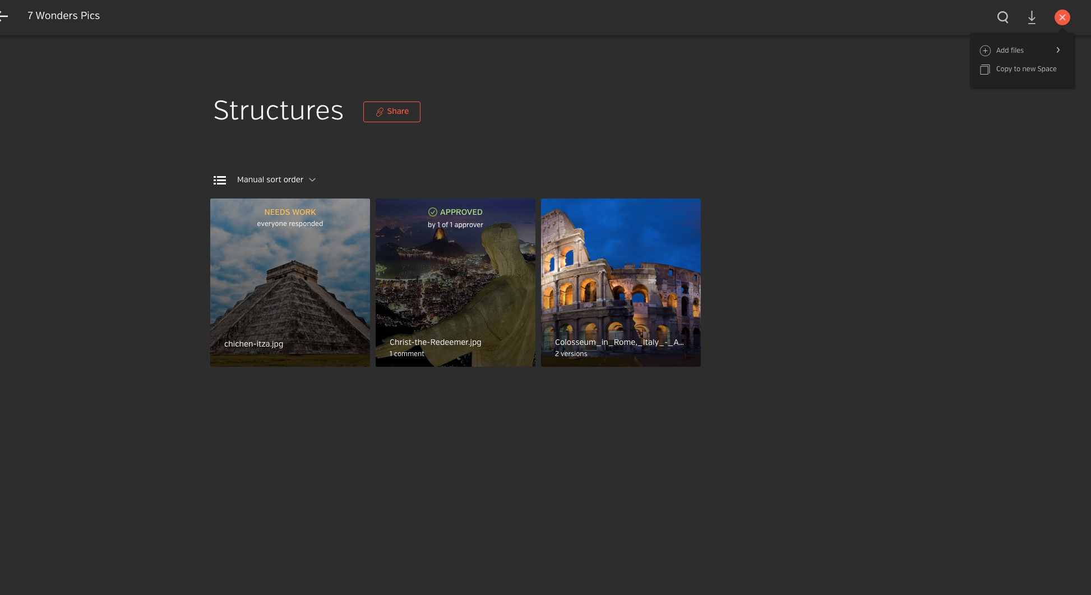
Task: Close the popup menu with red X
Action: [x=1062, y=17]
